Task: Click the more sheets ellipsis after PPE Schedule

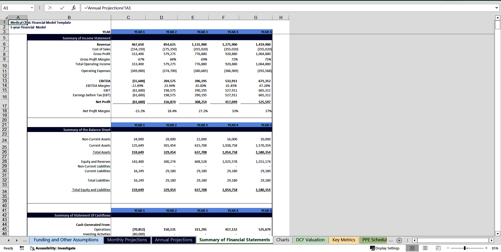Action: pos(391,240)
